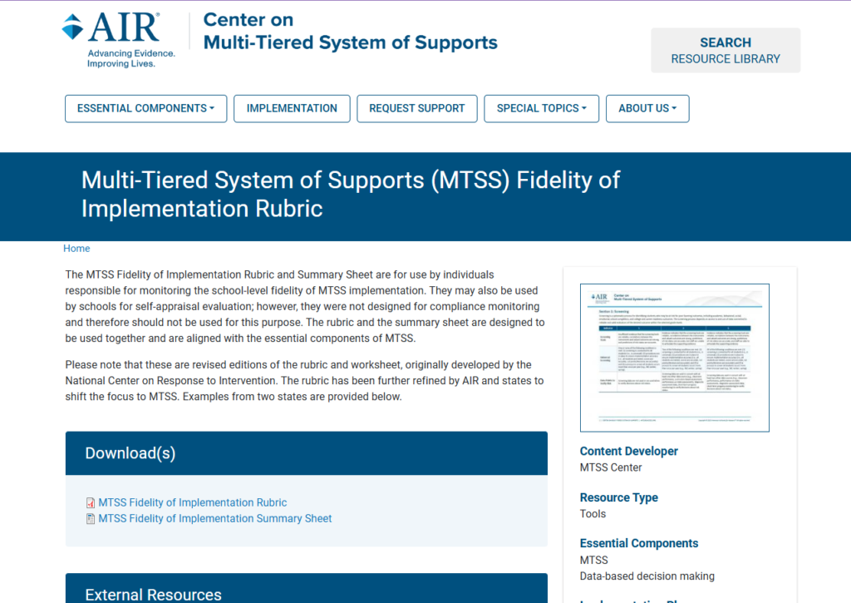Click the document icon beside Summary Sheet
Image resolution: width=851 pixels, height=603 pixels.
(x=91, y=519)
